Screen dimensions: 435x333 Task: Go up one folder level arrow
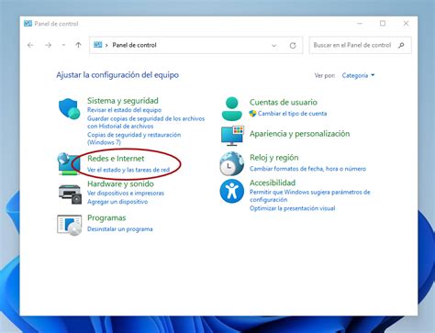[78, 45]
